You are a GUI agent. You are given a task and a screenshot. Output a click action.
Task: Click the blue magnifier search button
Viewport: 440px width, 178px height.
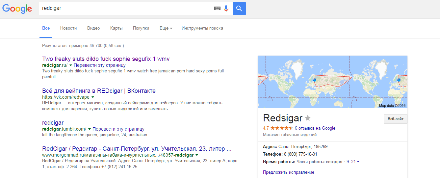[x=239, y=9]
